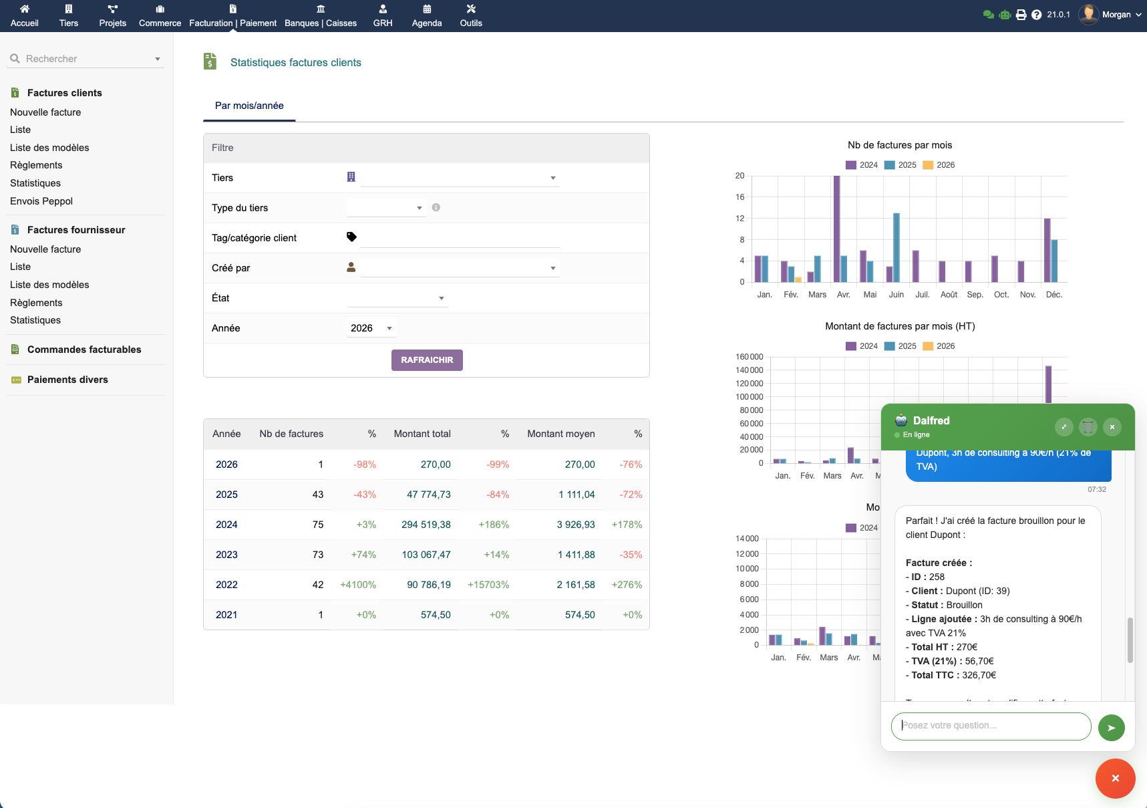
Task: Open the green chat bubbles icon in top bar
Action: (988, 15)
